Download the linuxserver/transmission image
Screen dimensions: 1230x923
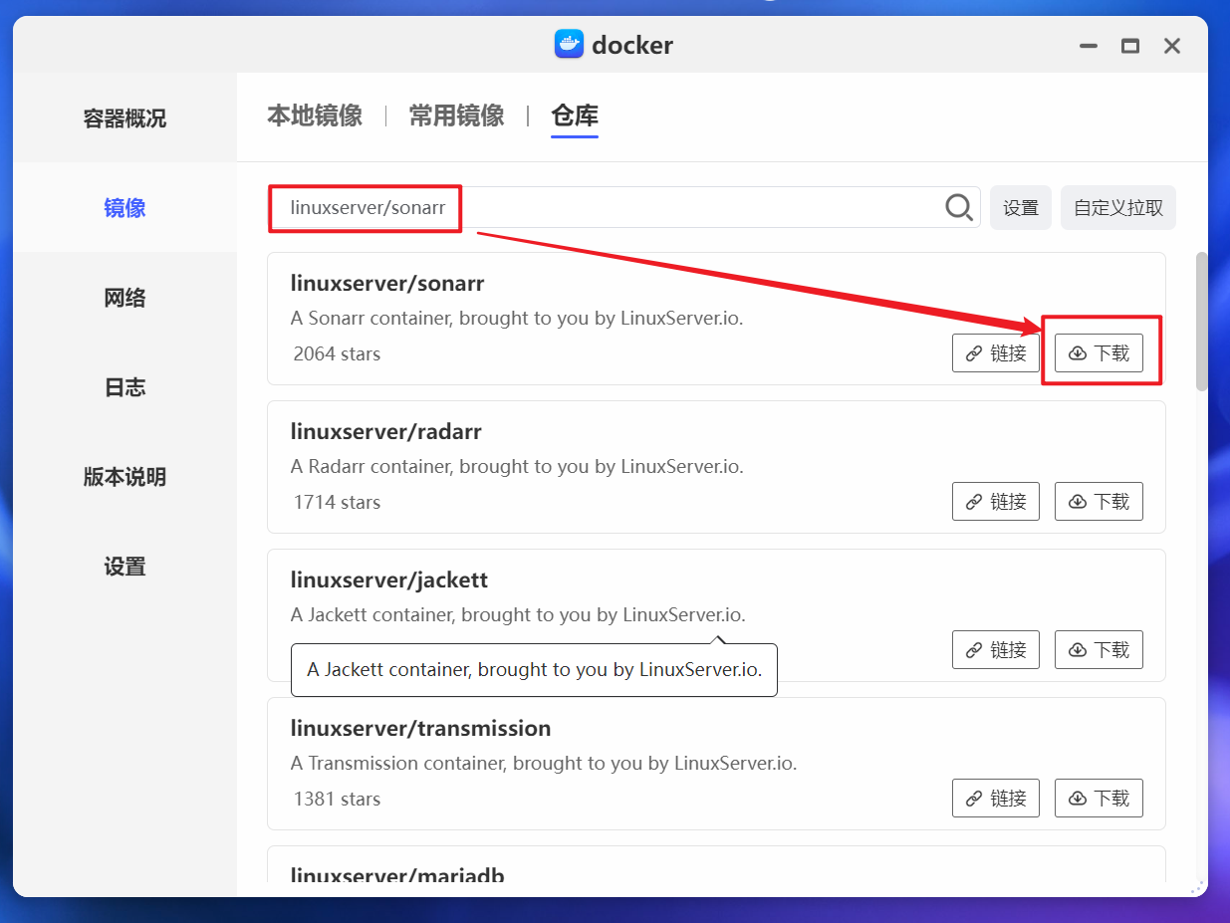click(1099, 799)
